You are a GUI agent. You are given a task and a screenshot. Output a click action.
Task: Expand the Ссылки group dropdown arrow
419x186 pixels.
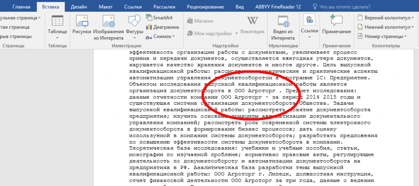[309, 37]
